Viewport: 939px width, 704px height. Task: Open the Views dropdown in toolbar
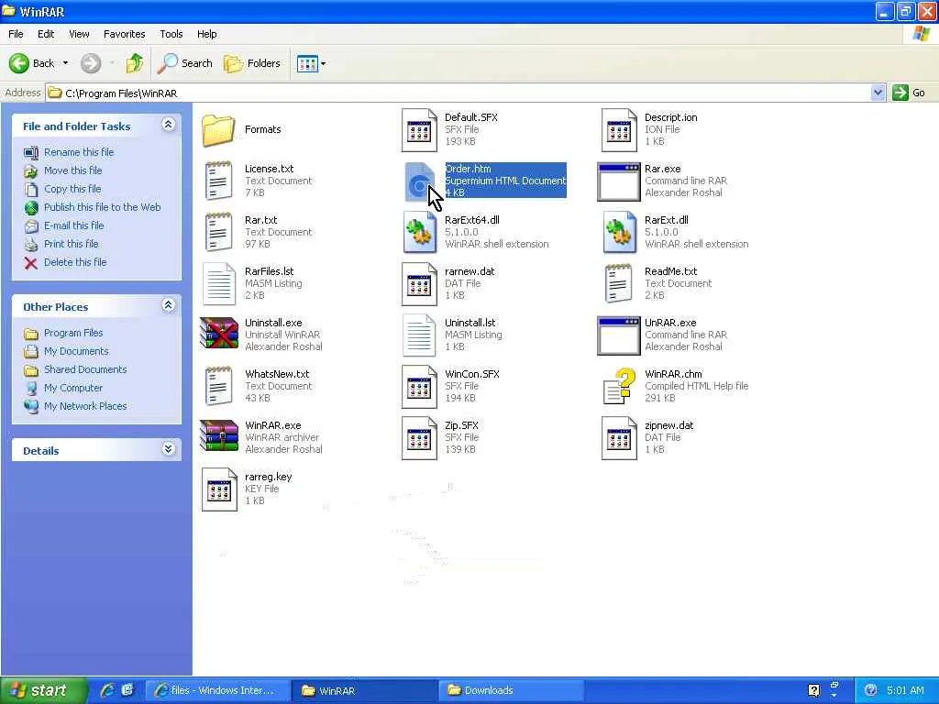tap(324, 63)
